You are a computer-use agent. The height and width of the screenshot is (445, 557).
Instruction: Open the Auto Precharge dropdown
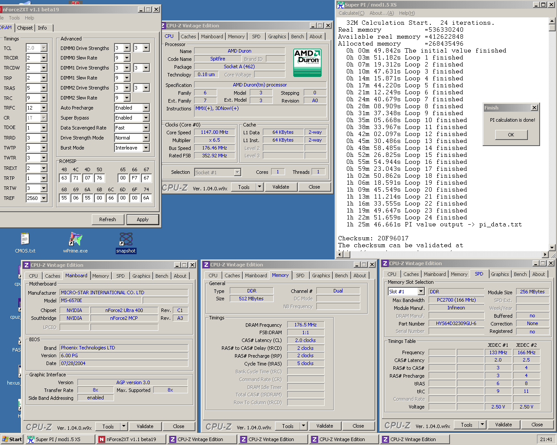[146, 108]
